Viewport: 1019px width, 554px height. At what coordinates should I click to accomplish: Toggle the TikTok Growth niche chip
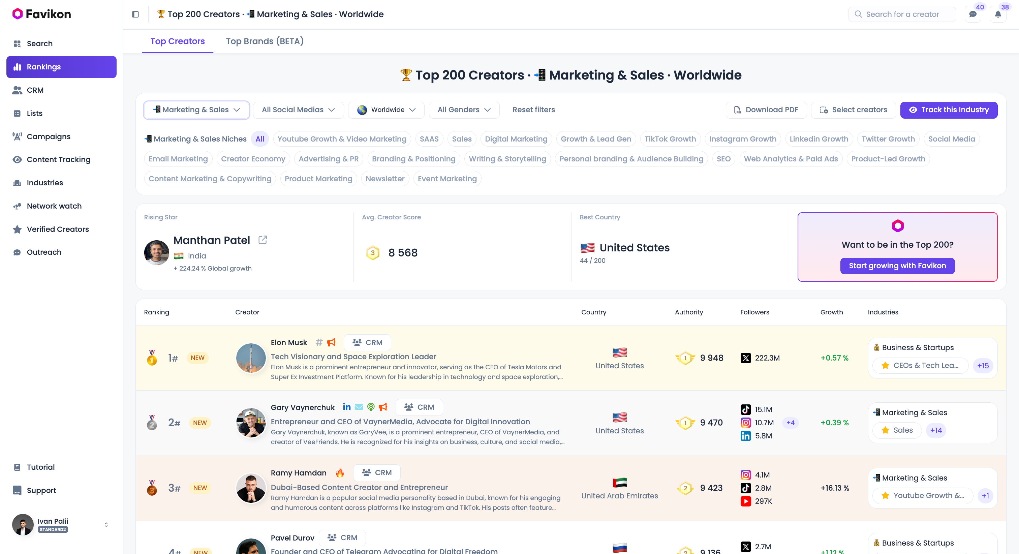pos(670,139)
